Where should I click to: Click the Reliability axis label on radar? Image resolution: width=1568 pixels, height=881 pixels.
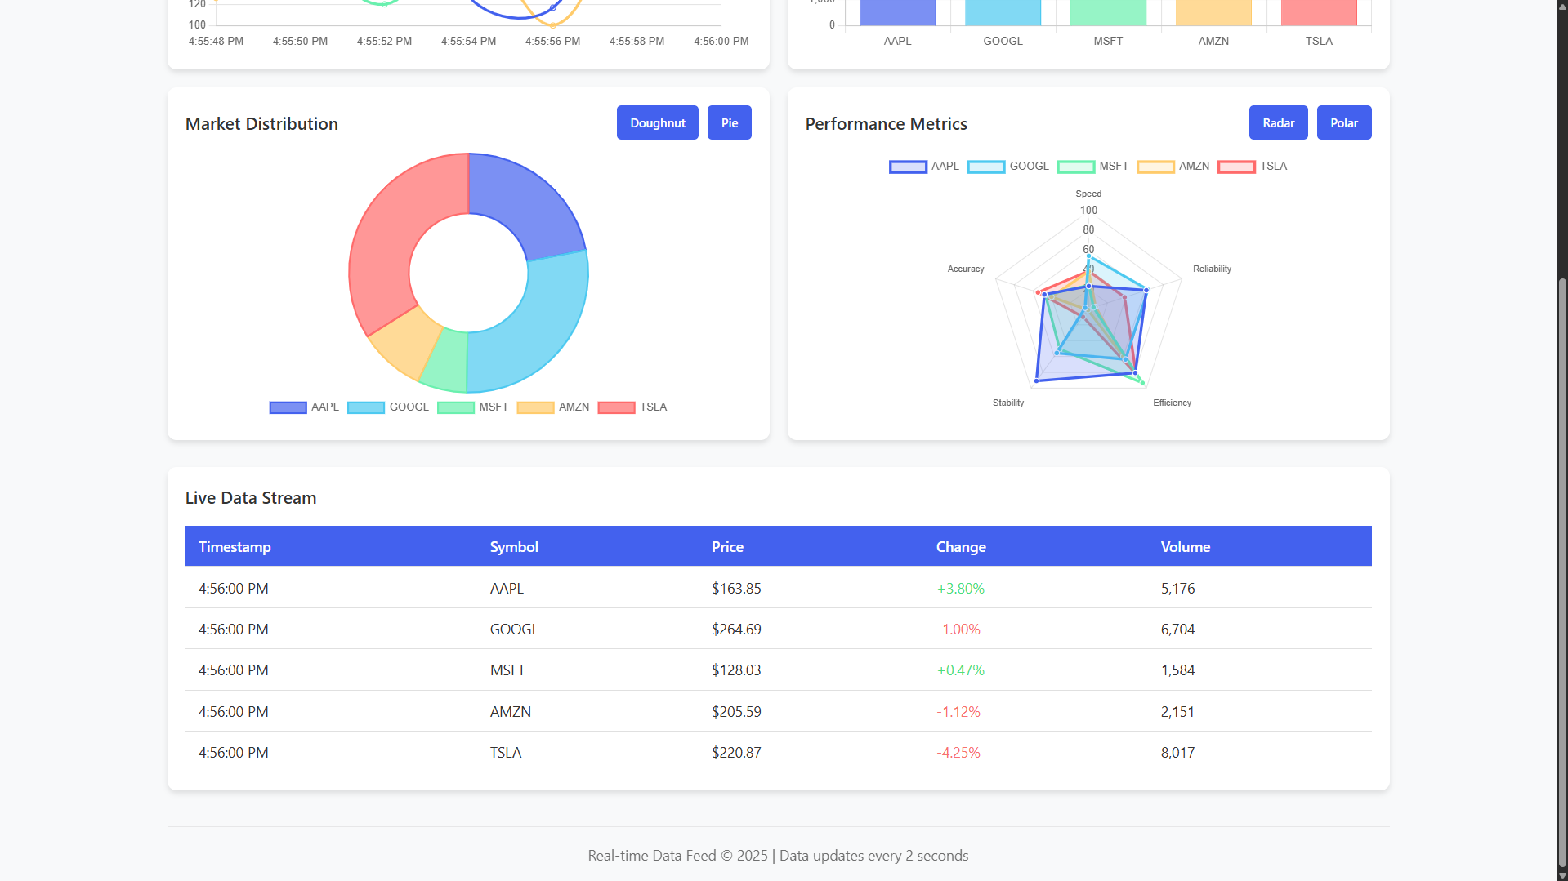click(1212, 269)
